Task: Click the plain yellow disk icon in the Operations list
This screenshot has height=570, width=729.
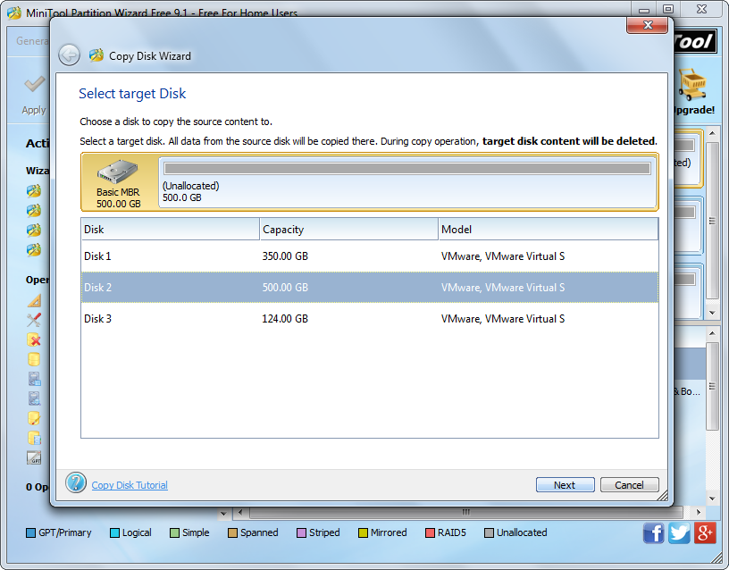Action: pos(34,359)
